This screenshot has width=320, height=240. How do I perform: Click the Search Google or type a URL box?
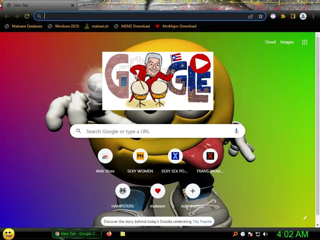[157, 131]
